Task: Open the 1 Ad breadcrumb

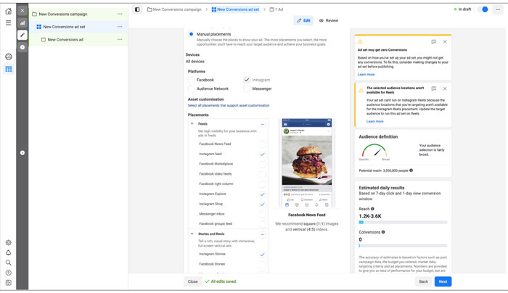Action: [x=276, y=9]
